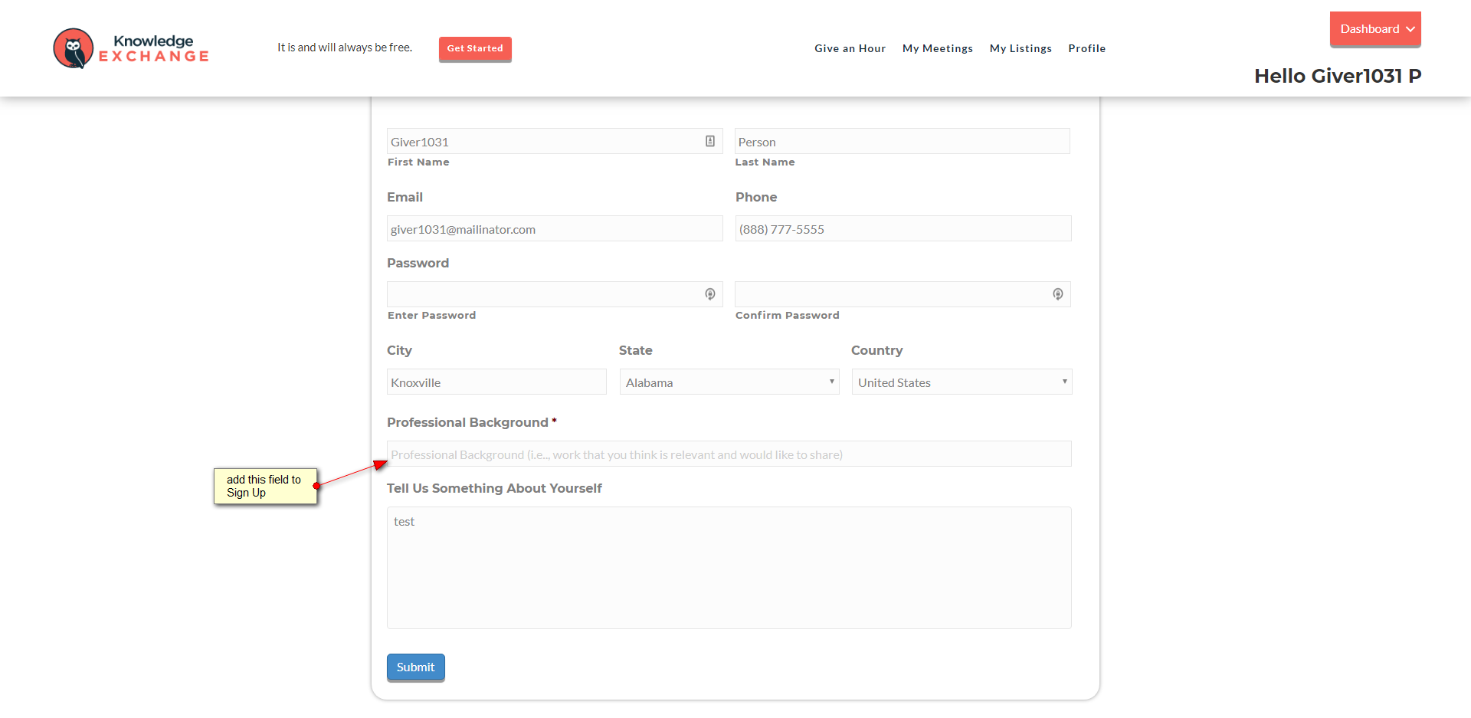Open the Country dropdown showing United States
This screenshot has width=1471, height=718.
962,382
